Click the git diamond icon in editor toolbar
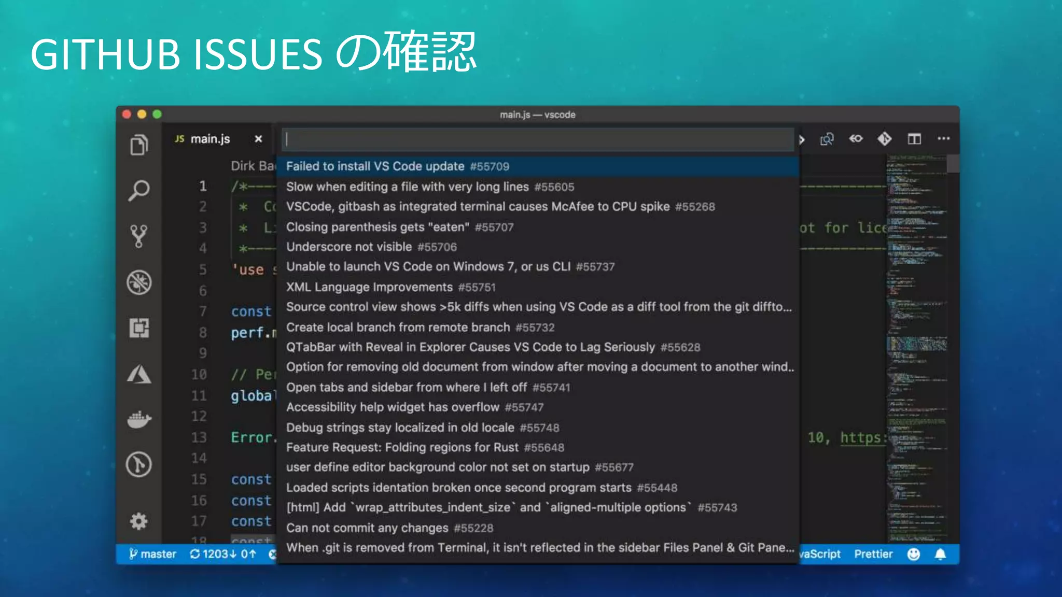The image size is (1062, 597). [x=885, y=138]
